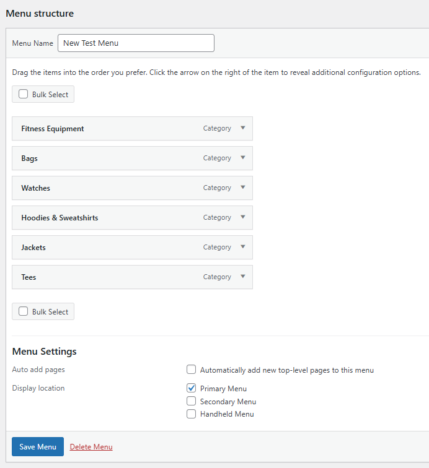The image size is (429, 468).
Task: Expand Hoodies & Sweatshirts item arrow
Action: coord(243,217)
